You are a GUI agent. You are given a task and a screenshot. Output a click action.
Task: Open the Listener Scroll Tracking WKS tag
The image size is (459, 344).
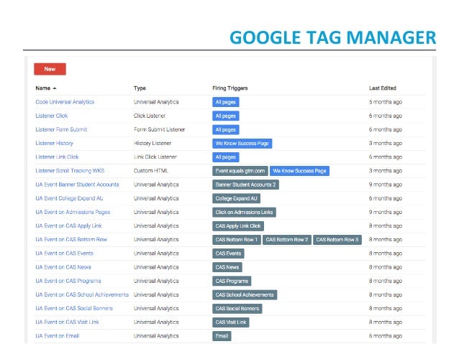coord(70,171)
